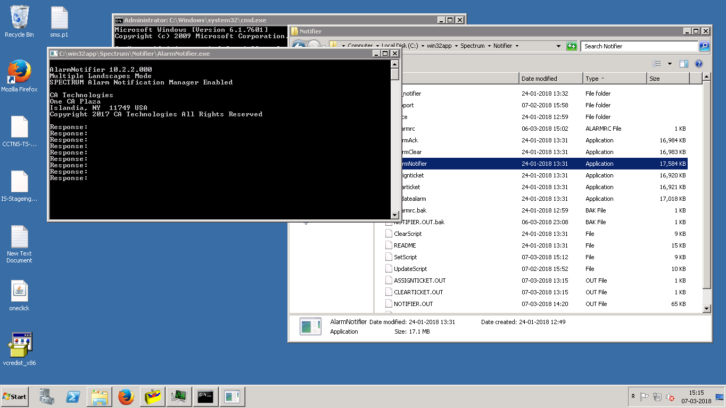Click the ALARMRC File type cell
726x408 pixels.
click(604, 129)
